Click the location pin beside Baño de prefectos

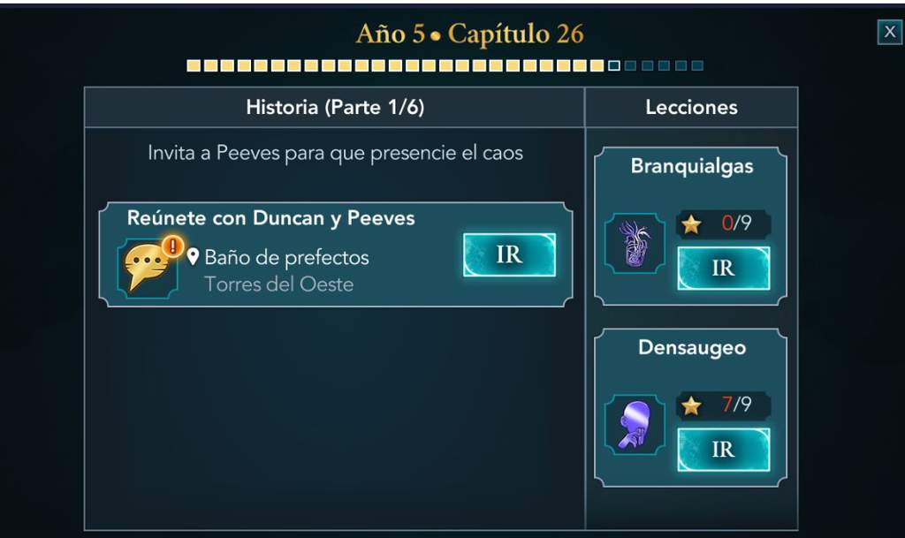[x=194, y=256]
